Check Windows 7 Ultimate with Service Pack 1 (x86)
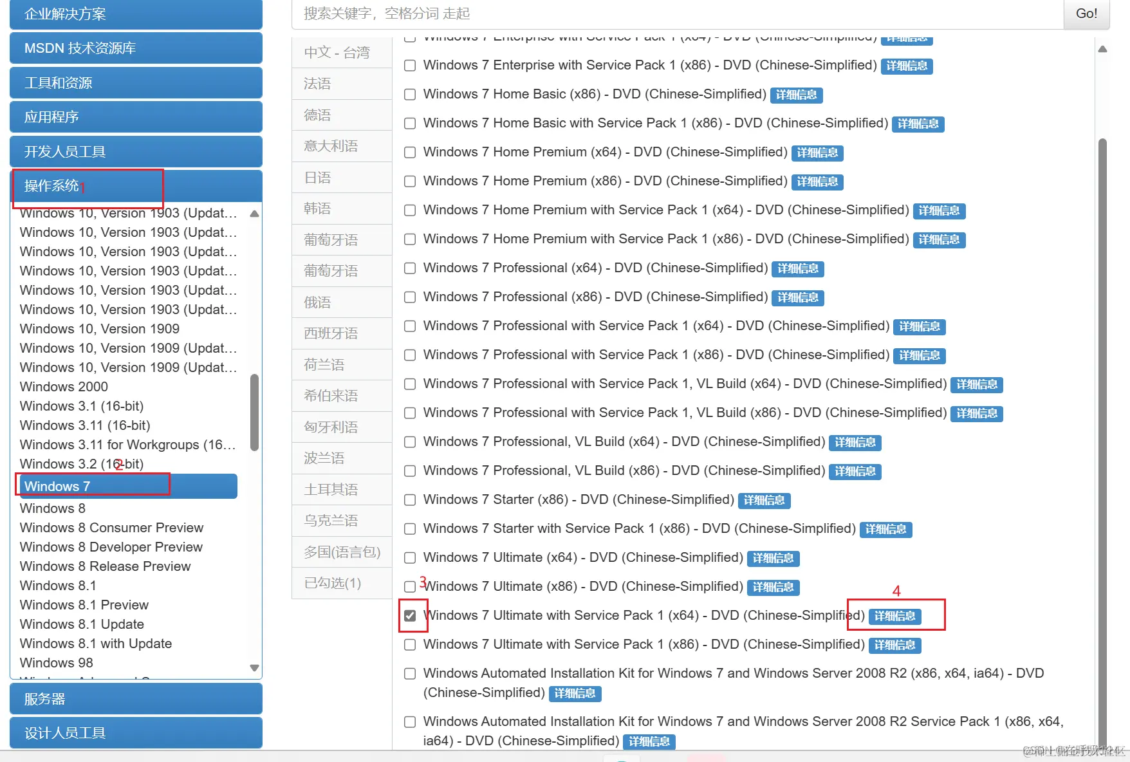 410,645
